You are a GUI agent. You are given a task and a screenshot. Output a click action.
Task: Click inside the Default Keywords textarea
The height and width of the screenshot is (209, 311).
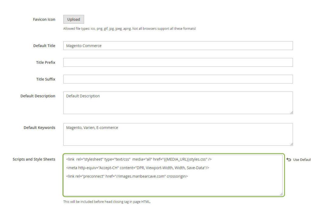pyautogui.click(x=178, y=134)
